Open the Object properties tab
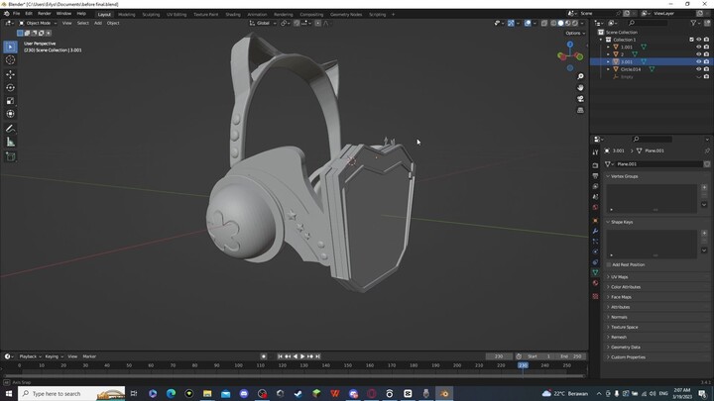 click(x=595, y=221)
